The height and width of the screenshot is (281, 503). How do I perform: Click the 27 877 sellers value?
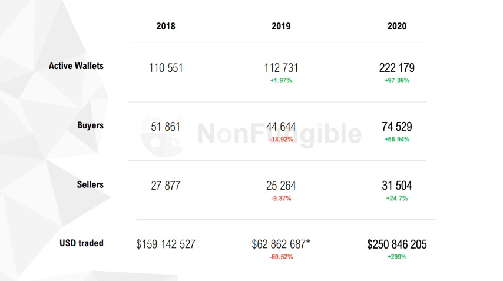(x=166, y=186)
